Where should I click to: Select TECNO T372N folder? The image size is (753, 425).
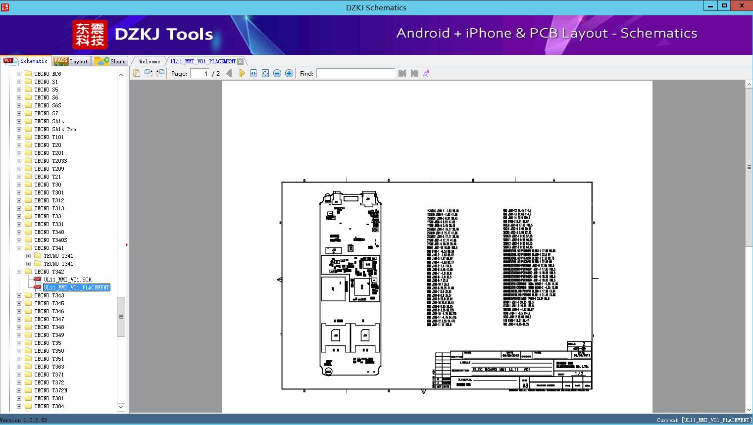click(x=50, y=390)
